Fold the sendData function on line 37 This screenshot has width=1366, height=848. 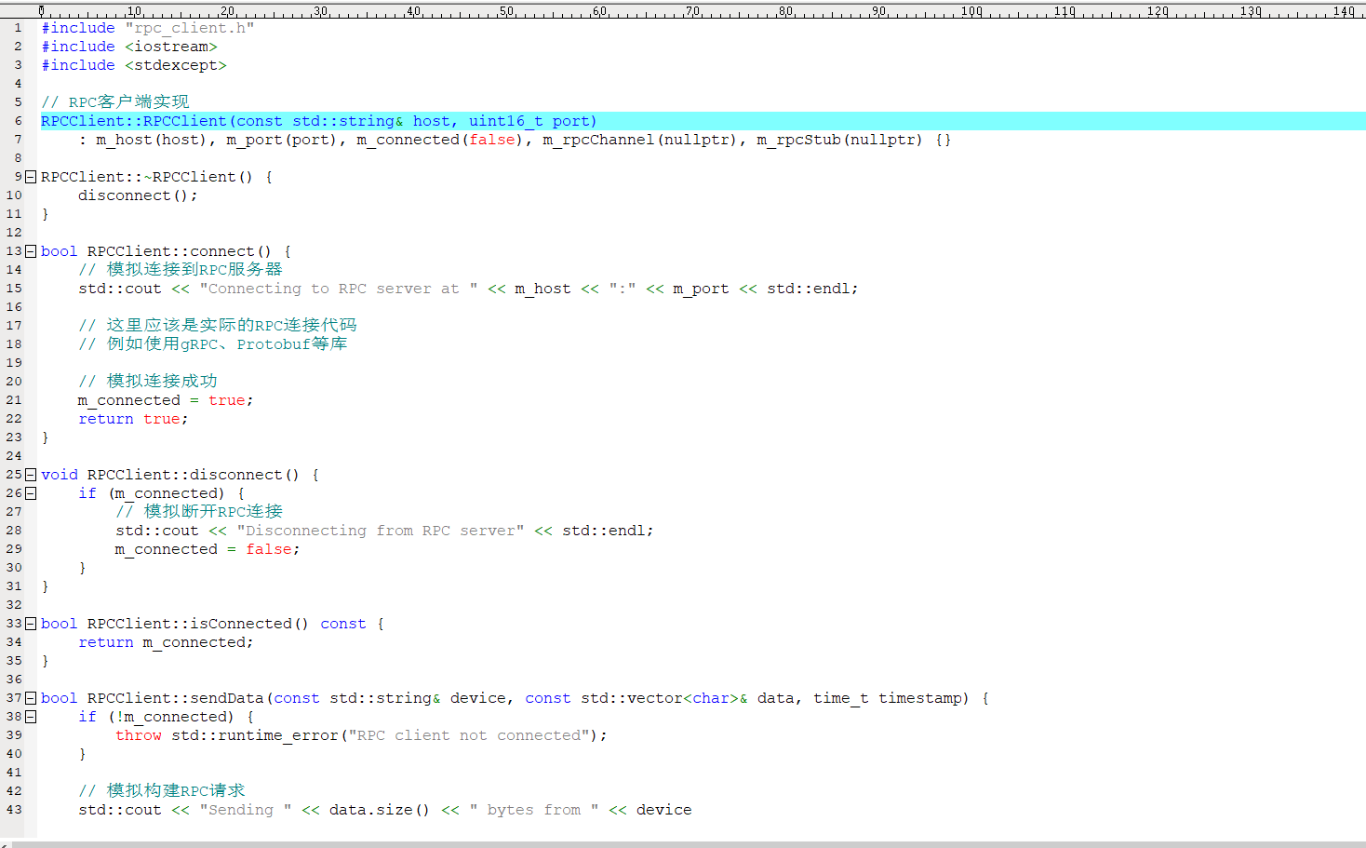pyautogui.click(x=31, y=698)
